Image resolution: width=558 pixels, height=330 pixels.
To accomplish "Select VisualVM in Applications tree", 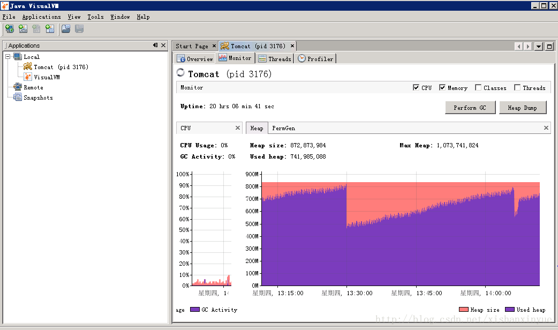I will tap(47, 77).
